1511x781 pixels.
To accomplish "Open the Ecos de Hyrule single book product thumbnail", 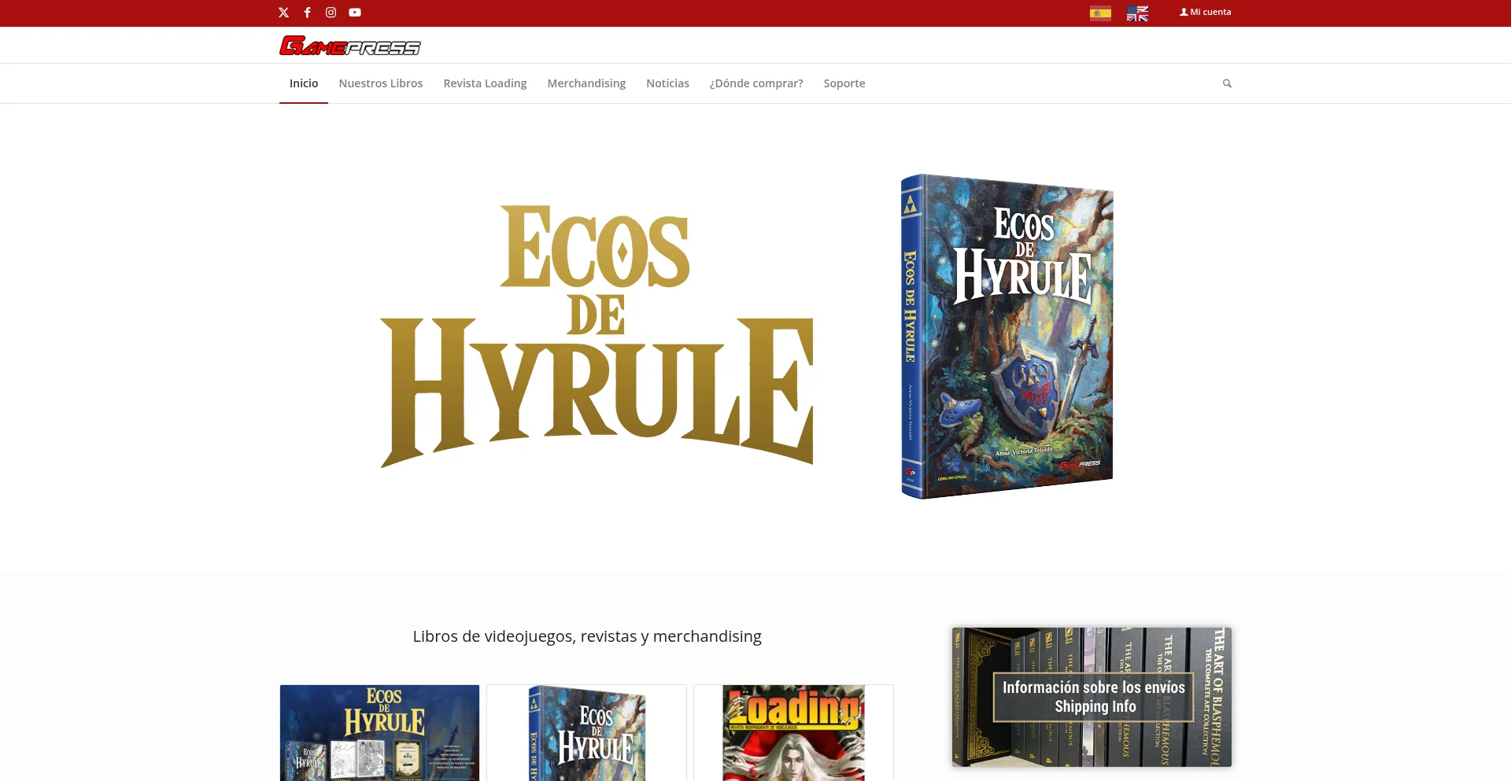I will 586,733.
